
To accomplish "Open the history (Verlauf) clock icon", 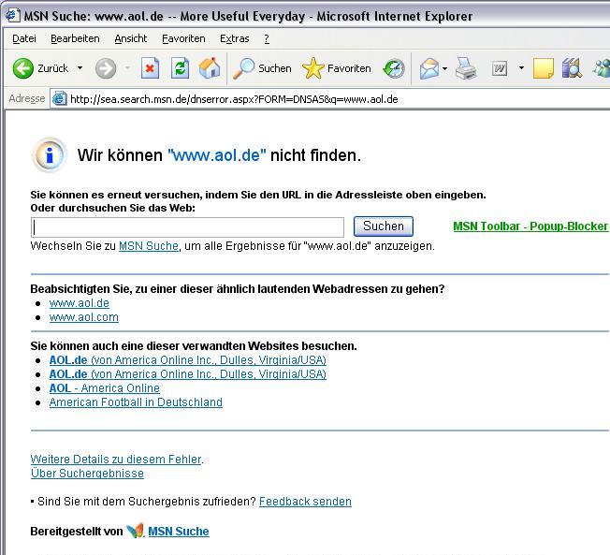I will click(x=394, y=69).
